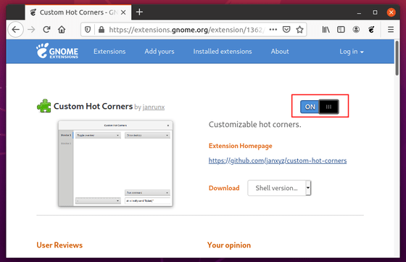Screen dimensions: 406x262
Task: Click GNOME Shell integration toolbar icon
Action: [371, 30]
